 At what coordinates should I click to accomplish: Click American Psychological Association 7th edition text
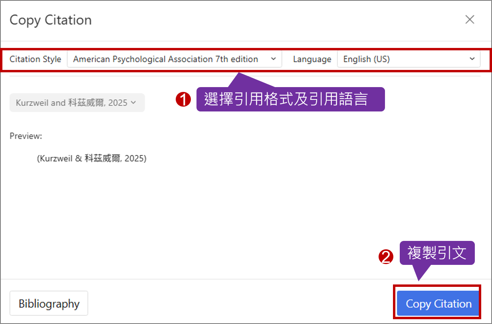pos(165,59)
